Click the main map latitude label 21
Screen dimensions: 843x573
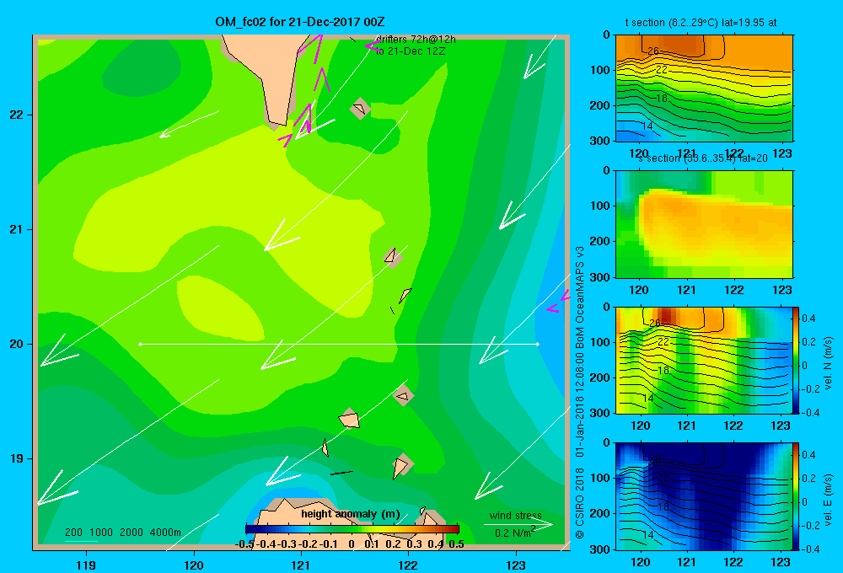click(16, 229)
